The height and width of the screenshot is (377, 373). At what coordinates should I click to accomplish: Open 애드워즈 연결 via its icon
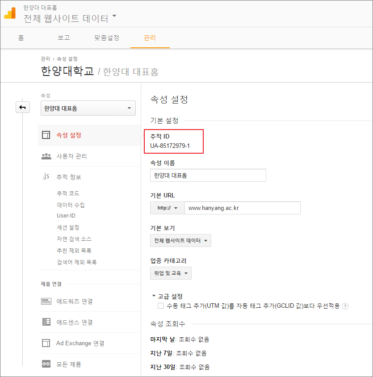tap(46, 301)
